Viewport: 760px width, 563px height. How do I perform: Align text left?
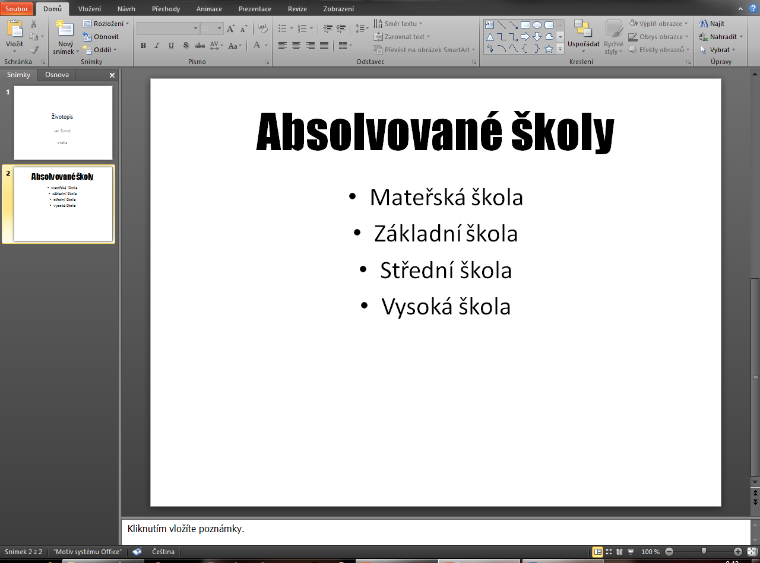pyautogui.click(x=282, y=45)
